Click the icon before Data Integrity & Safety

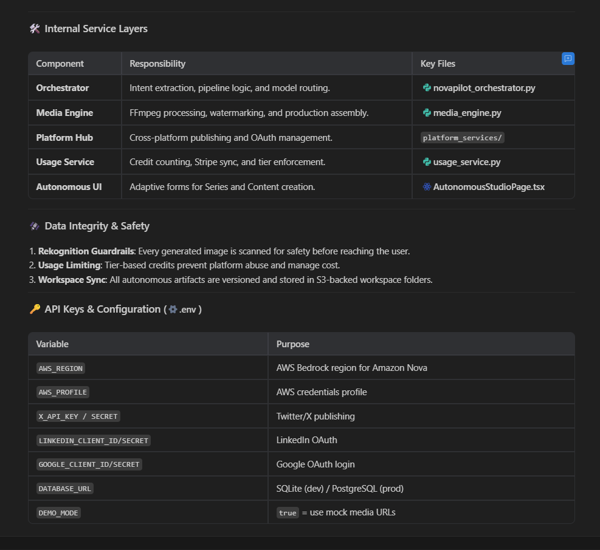point(35,226)
